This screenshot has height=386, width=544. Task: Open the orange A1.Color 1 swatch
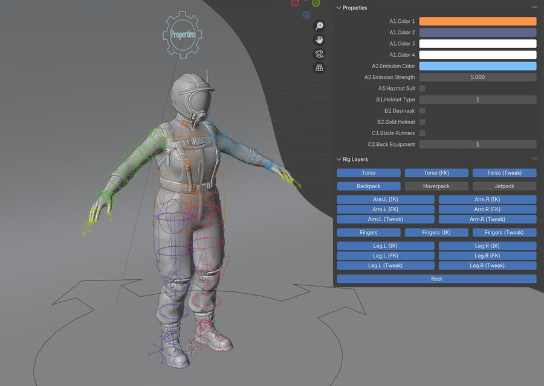pyautogui.click(x=478, y=21)
